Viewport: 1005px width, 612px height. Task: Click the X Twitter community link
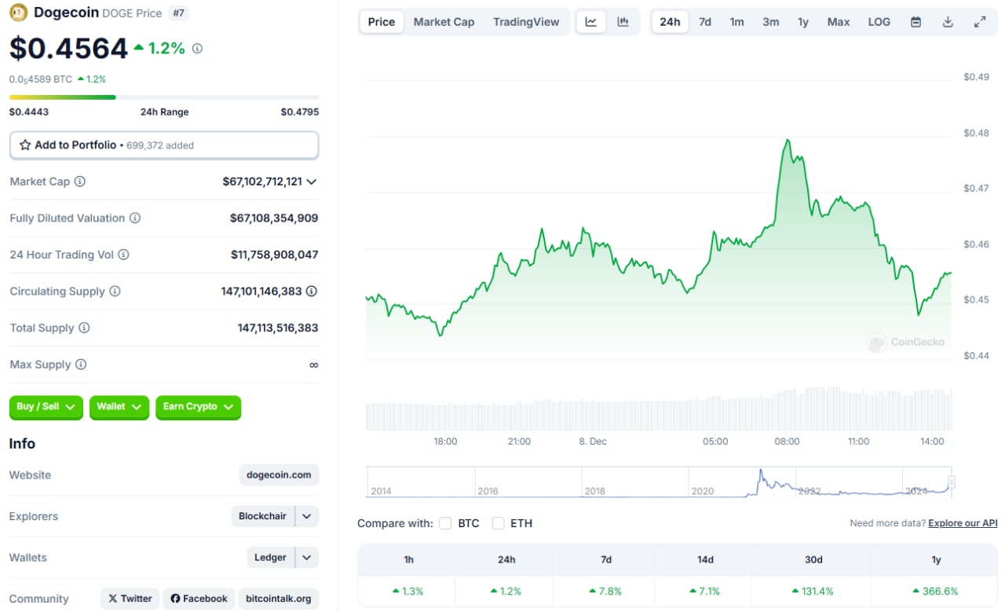pyautogui.click(x=130, y=599)
